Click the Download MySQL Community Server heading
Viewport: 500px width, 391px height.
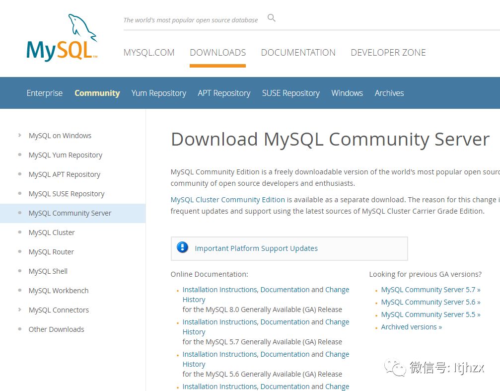(330, 140)
